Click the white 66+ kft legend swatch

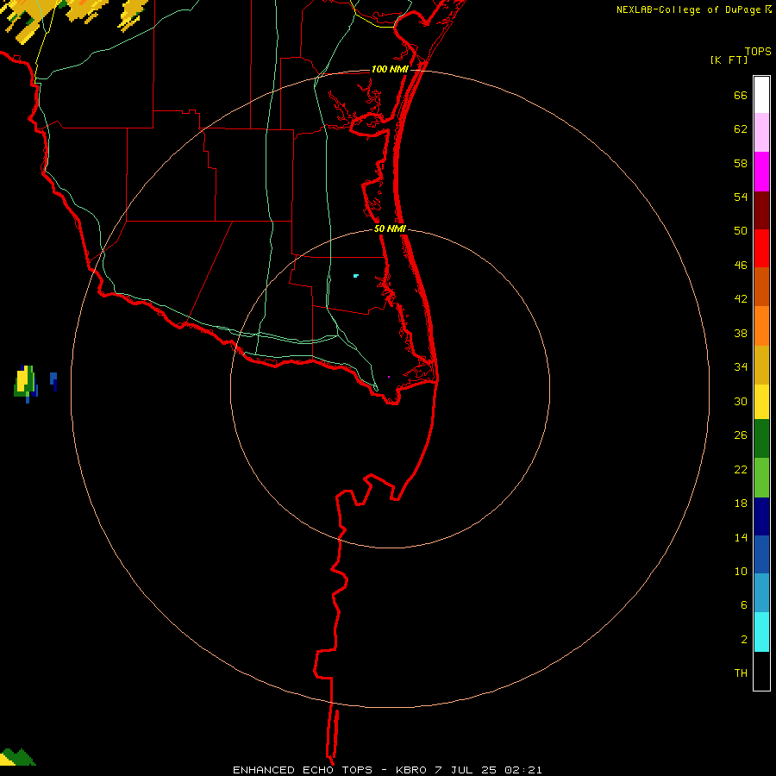point(761,95)
